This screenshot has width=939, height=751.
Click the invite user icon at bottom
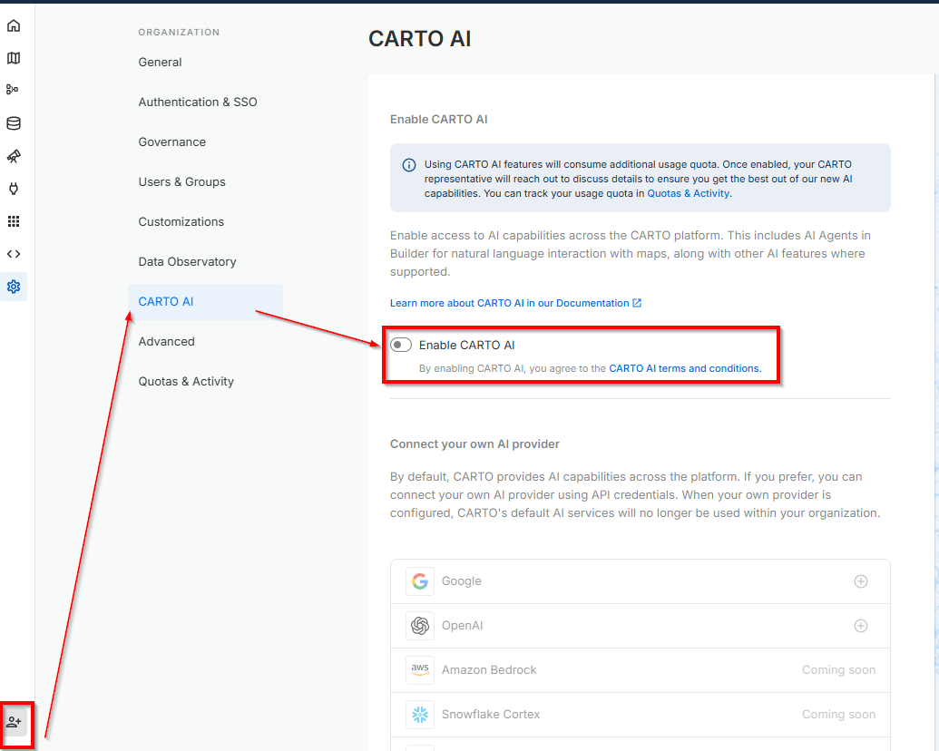[x=14, y=722]
